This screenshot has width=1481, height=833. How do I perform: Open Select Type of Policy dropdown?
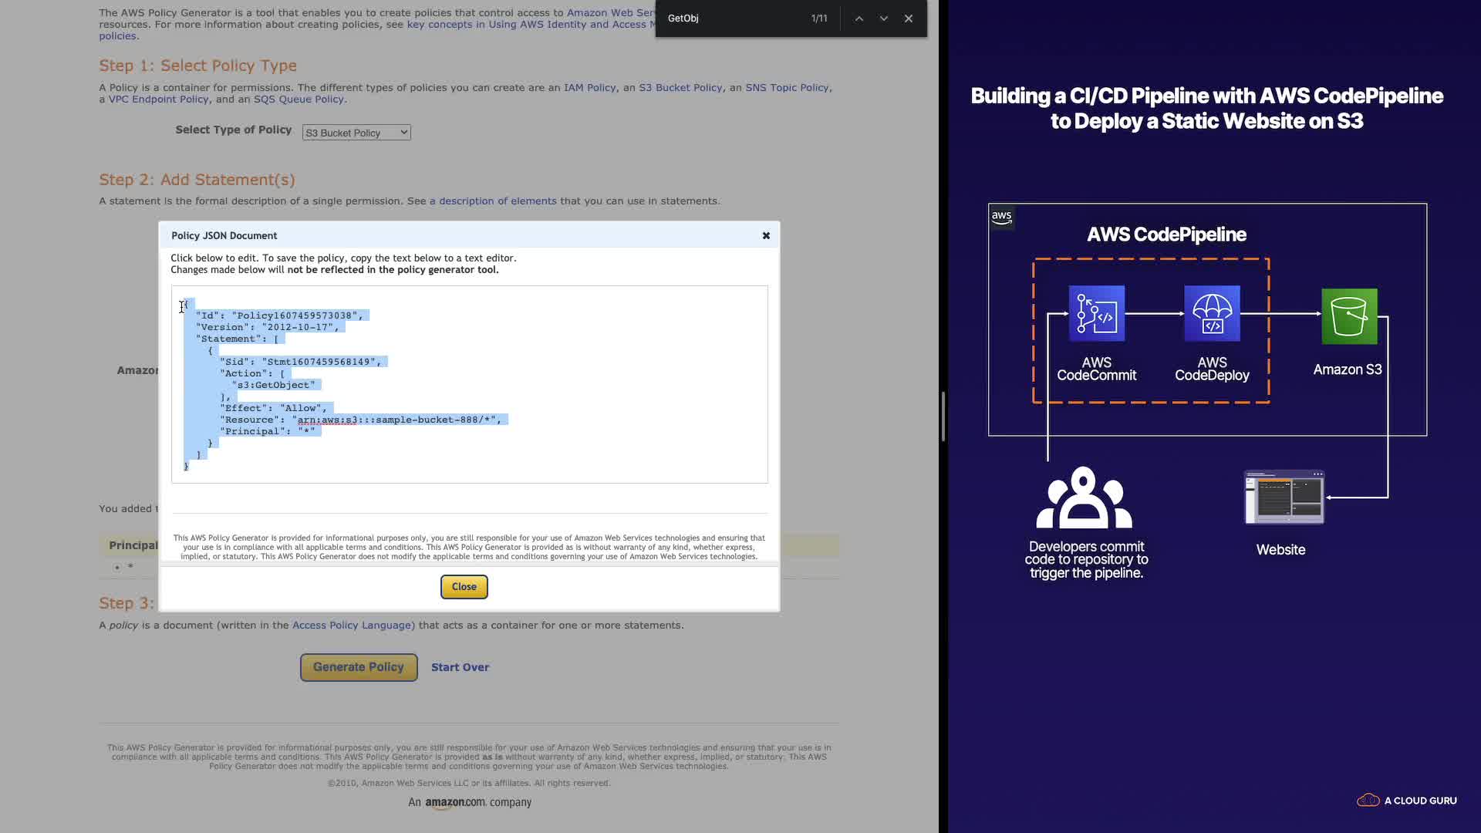356,133
